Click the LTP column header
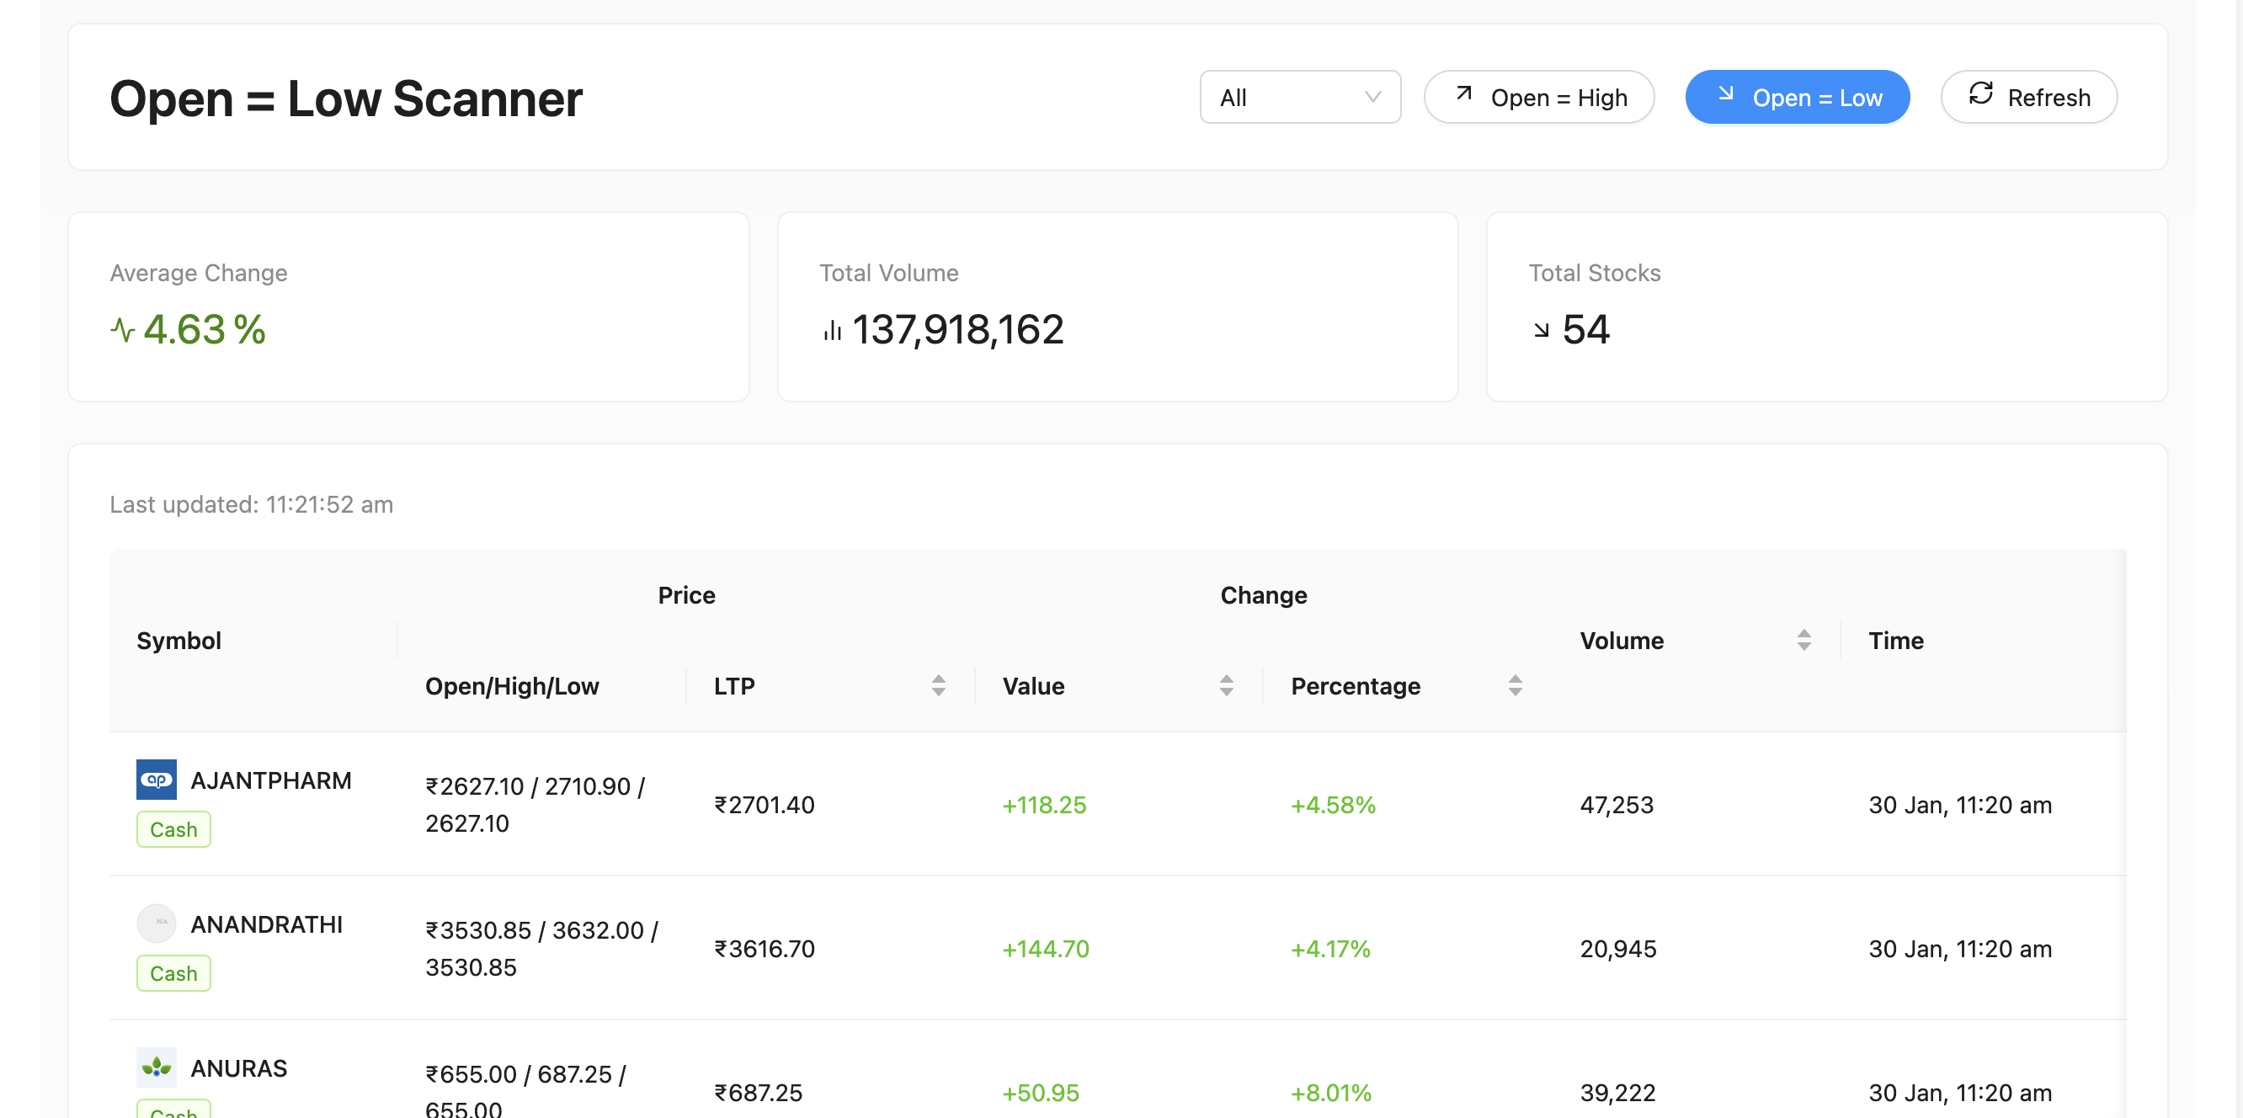Screen dimensions: 2243x1118 pos(734,686)
